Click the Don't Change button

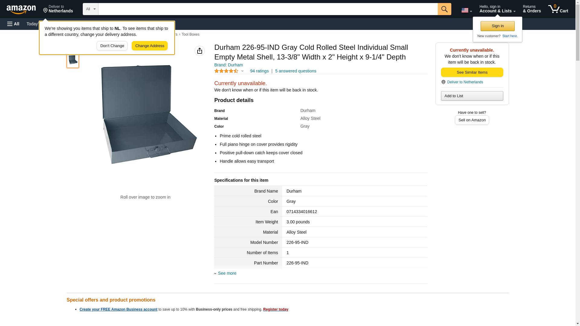point(112,46)
